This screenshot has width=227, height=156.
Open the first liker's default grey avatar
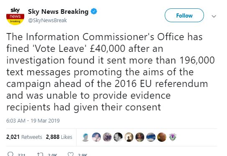pos(85,137)
